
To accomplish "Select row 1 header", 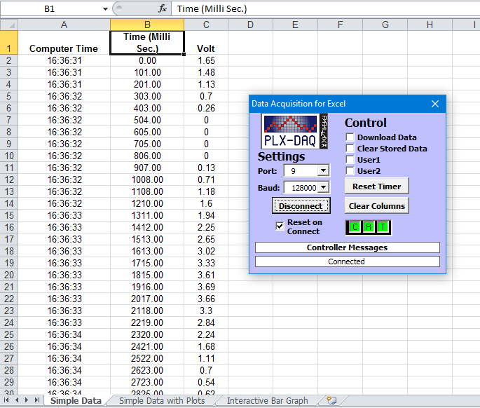I will coord(9,43).
